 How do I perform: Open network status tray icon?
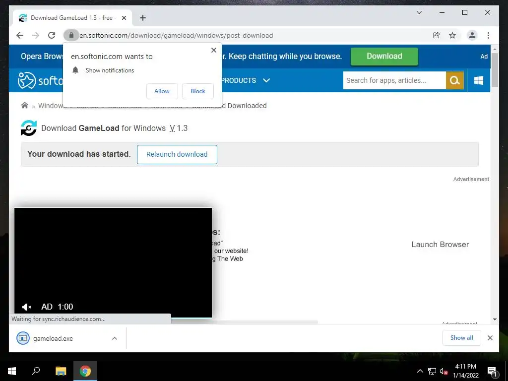pyautogui.click(x=432, y=371)
